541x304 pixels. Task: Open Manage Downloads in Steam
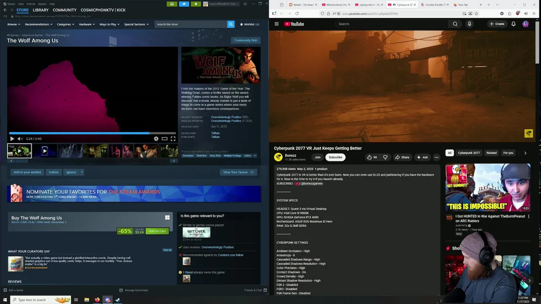click(x=134, y=290)
